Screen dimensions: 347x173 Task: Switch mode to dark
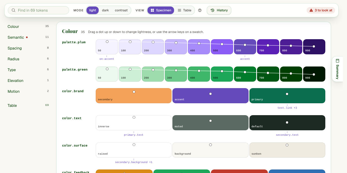105,10
